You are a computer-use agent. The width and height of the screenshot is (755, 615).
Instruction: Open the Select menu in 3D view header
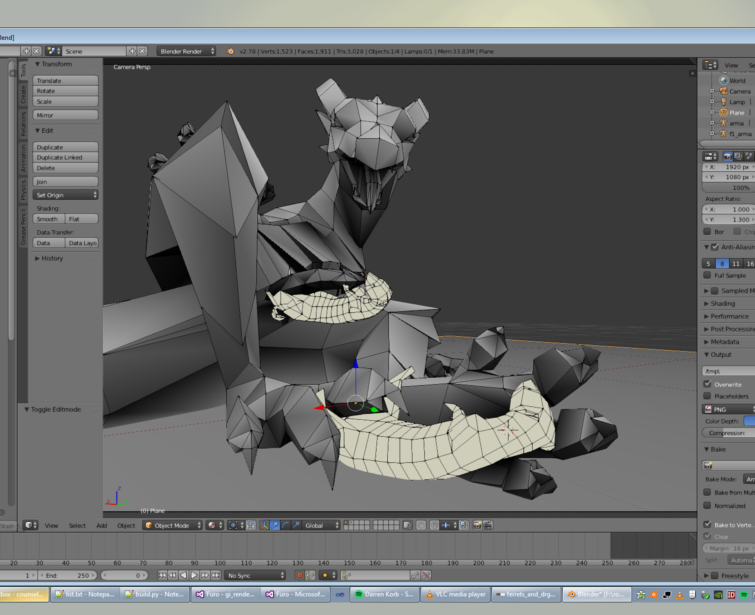(77, 526)
